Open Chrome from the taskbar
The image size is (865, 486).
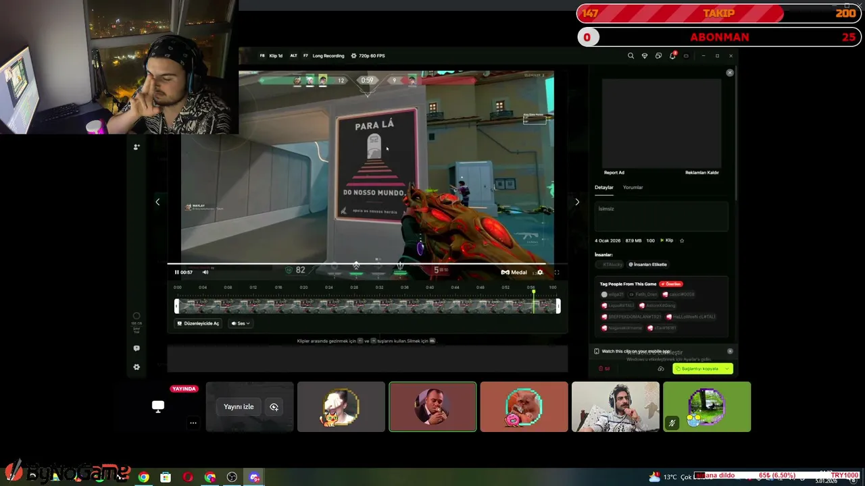(143, 477)
